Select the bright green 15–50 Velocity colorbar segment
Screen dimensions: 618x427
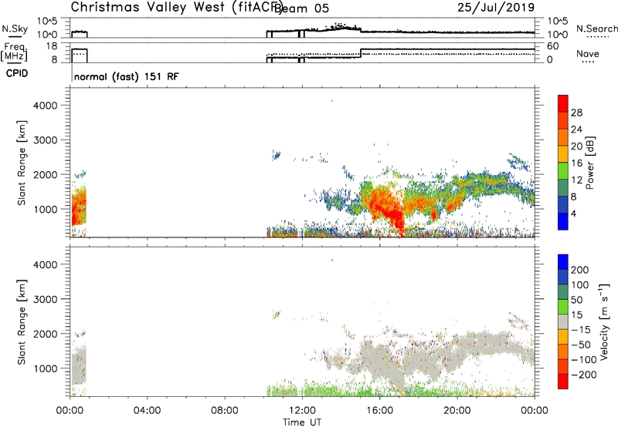coord(563,307)
